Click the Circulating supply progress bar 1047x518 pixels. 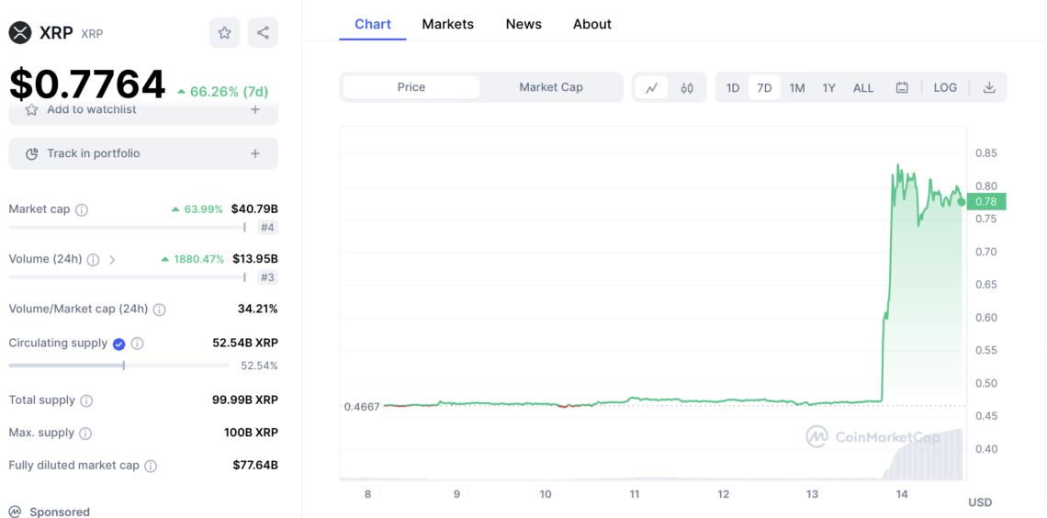click(x=118, y=366)
